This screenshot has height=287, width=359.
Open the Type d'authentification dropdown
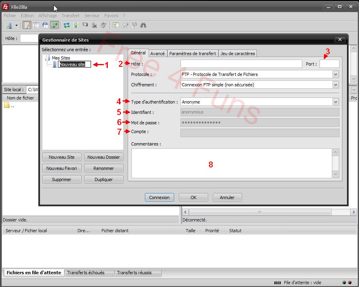335,102
